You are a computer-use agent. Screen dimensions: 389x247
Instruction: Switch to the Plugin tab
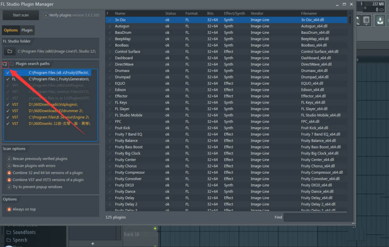coord(27,30)
